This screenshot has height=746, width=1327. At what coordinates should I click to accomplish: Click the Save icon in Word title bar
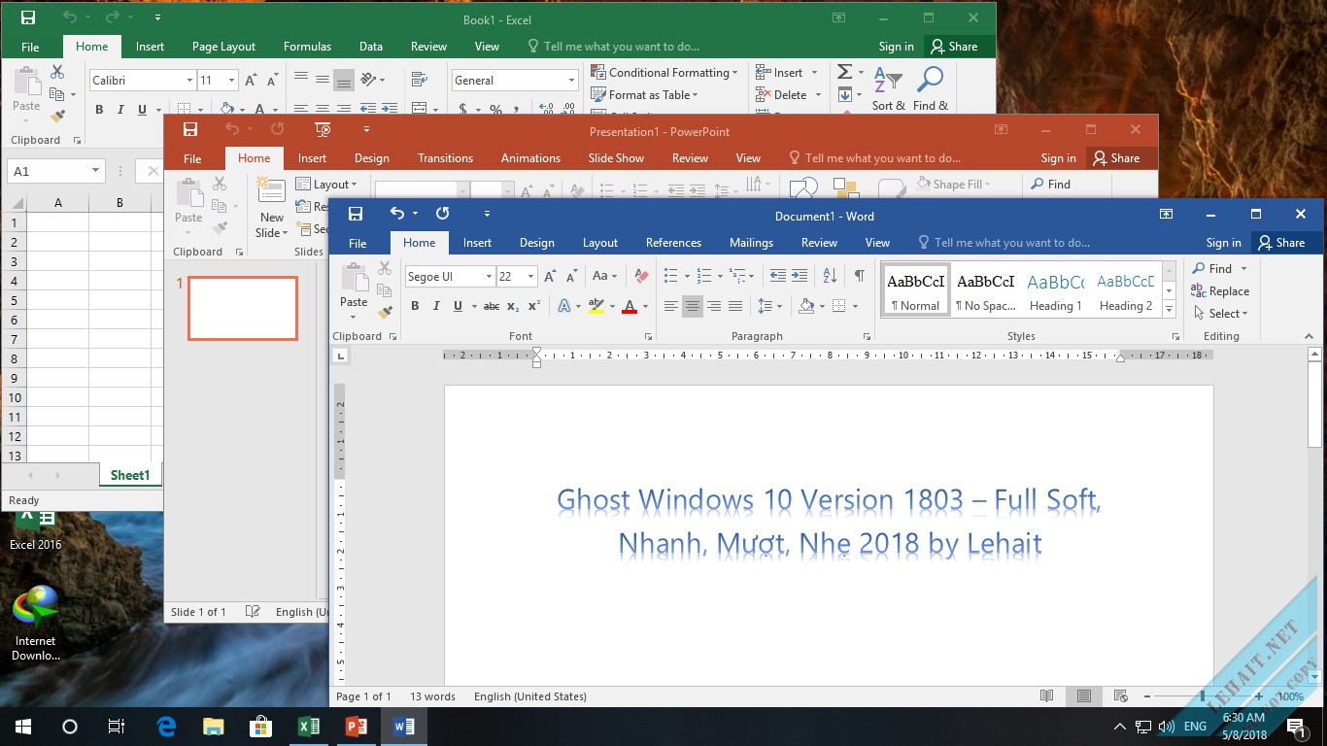(356, 214)
